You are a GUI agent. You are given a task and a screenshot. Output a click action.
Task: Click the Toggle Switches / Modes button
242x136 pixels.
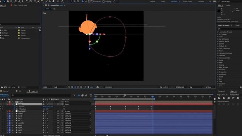pos(51,135)
